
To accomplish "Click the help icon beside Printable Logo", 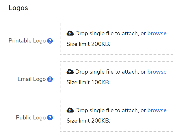I will (50, 41).
